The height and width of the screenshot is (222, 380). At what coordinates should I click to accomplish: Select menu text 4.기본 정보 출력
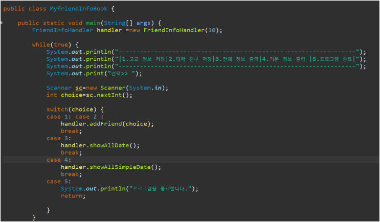tap(284, 59)
